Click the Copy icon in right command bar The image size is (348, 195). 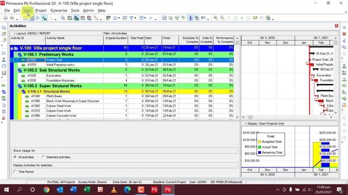pos(344,47)
